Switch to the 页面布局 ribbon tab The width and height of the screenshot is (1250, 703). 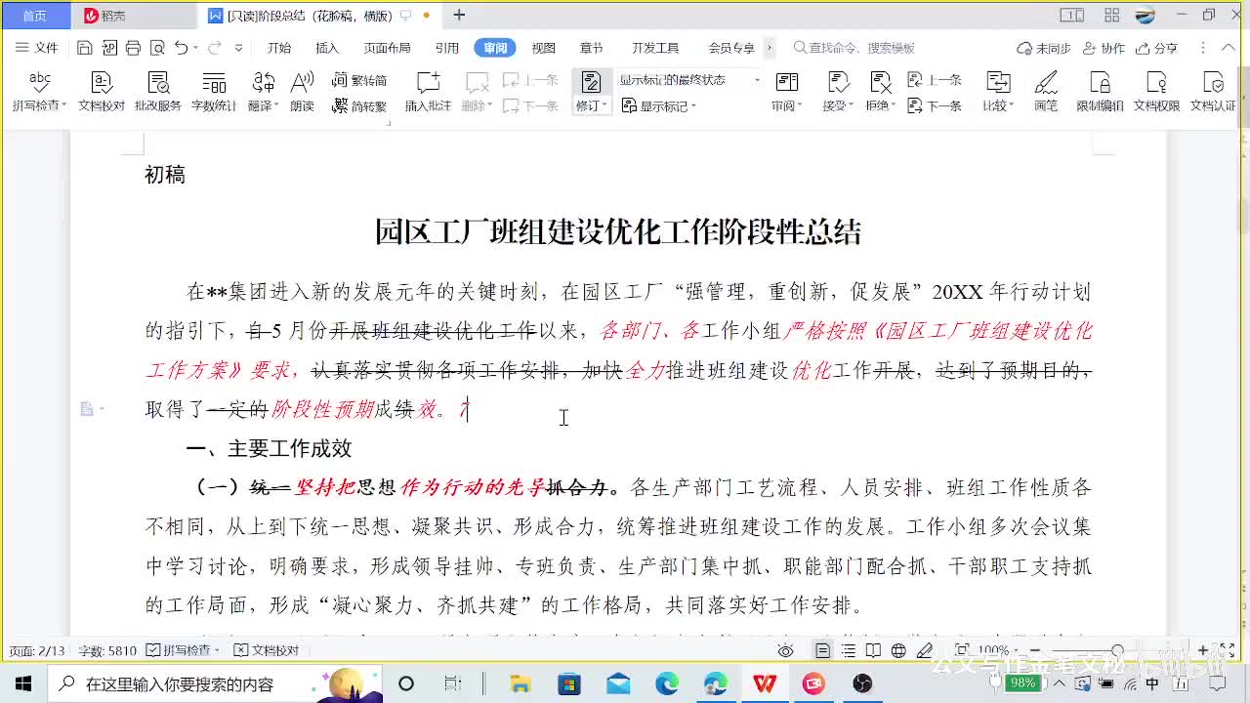pyautogui.click(x=388, y=48)
